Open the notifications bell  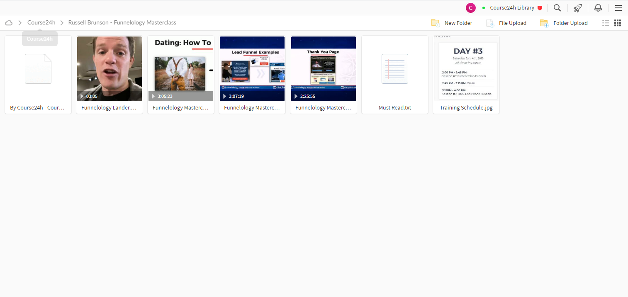598,8
